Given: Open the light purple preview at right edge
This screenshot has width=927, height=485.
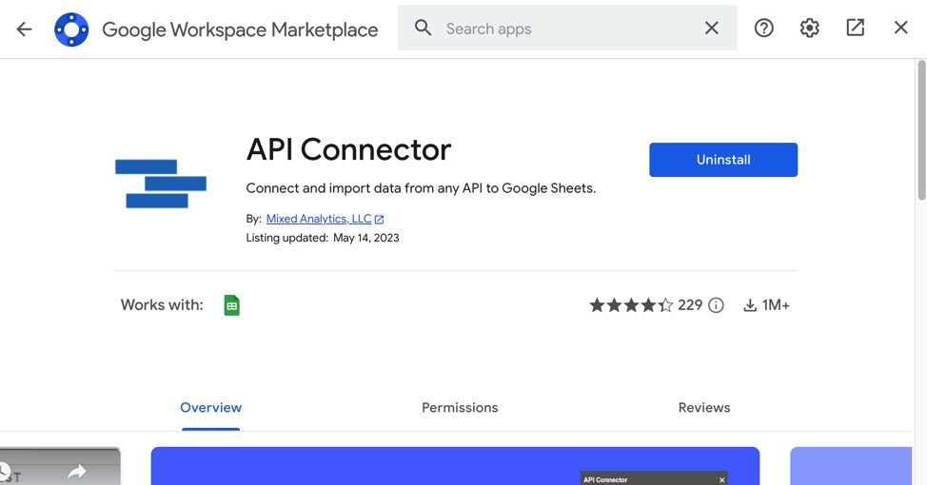Looking at the screenshot, I should [851, 466].
